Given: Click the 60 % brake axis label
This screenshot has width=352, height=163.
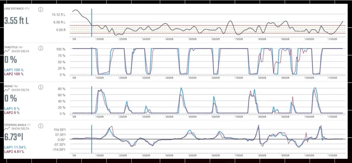Looking at the screenshot, I should pos(62,95).
